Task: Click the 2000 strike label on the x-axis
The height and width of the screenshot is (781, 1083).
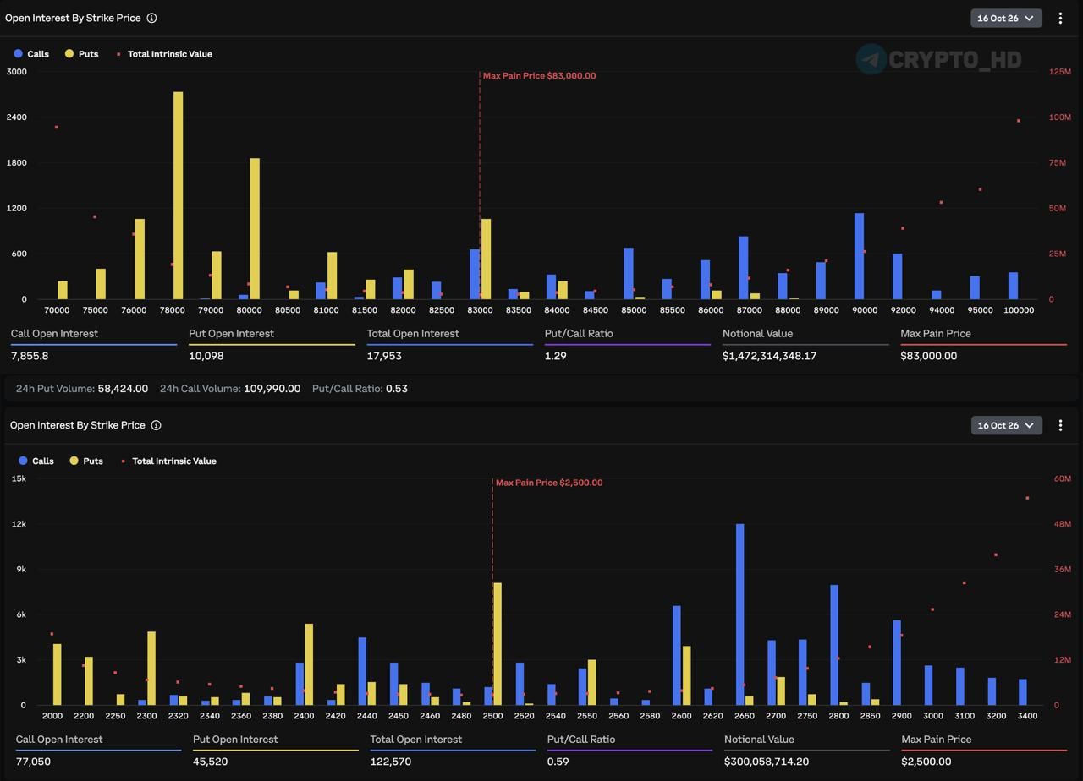Action: (x=52, y=716)
